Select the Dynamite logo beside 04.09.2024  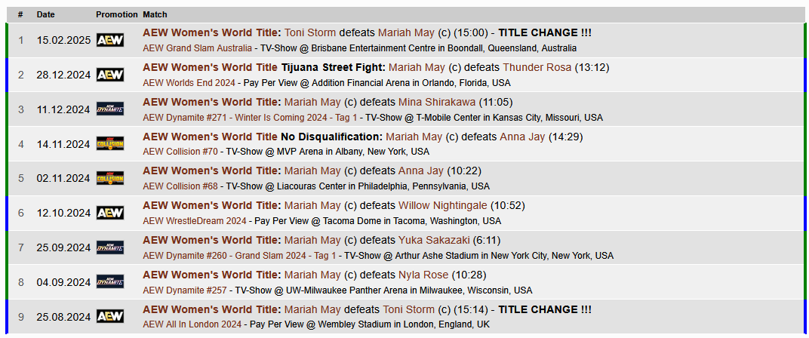point(110,281)
